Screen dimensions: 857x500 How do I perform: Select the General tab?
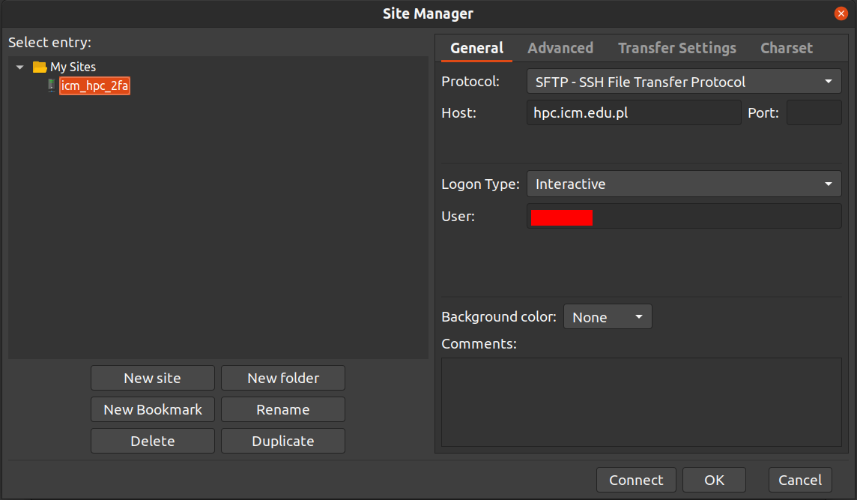(x=476, y=48)
